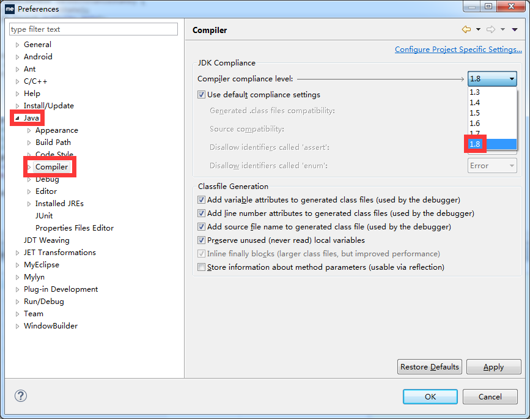530x419 pixels.
Task: Choose 1.8 in compliance level list
Action: [x=492, y=144]
